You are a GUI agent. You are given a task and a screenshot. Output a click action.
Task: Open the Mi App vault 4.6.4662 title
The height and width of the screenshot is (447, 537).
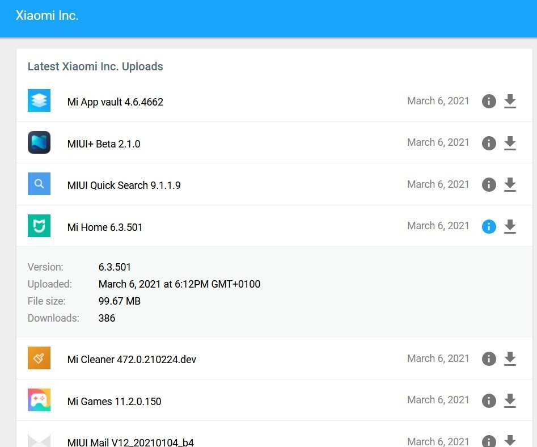click(x=115, y=102)
